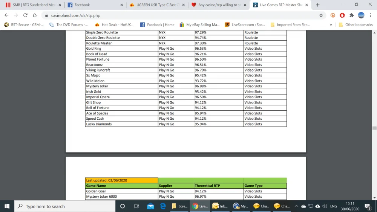Reload the casinoland page
377x212 pixels.
pyautogui.click(x=25, y=15)
